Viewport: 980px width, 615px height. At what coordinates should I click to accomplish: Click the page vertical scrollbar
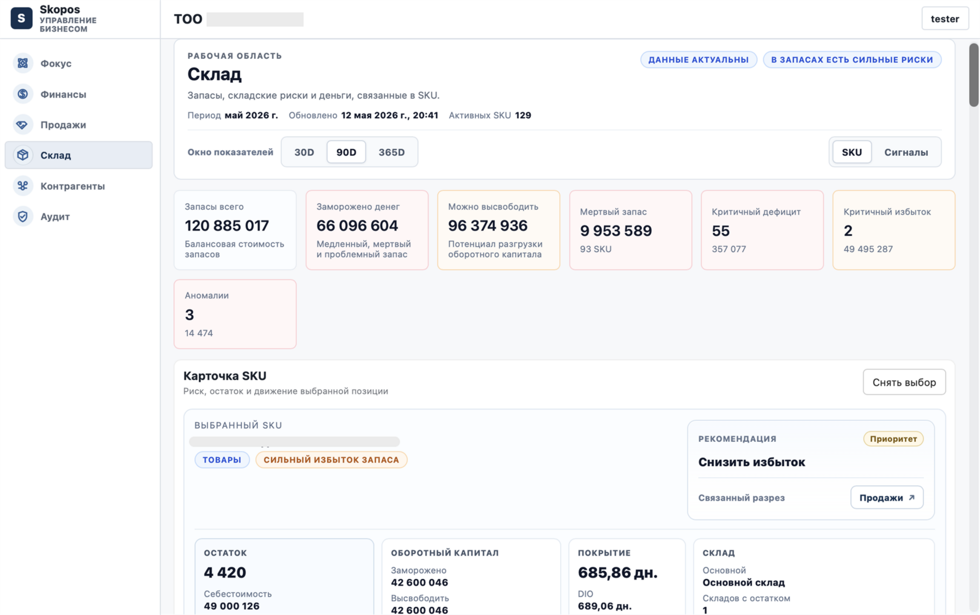[x=974, y=75]
